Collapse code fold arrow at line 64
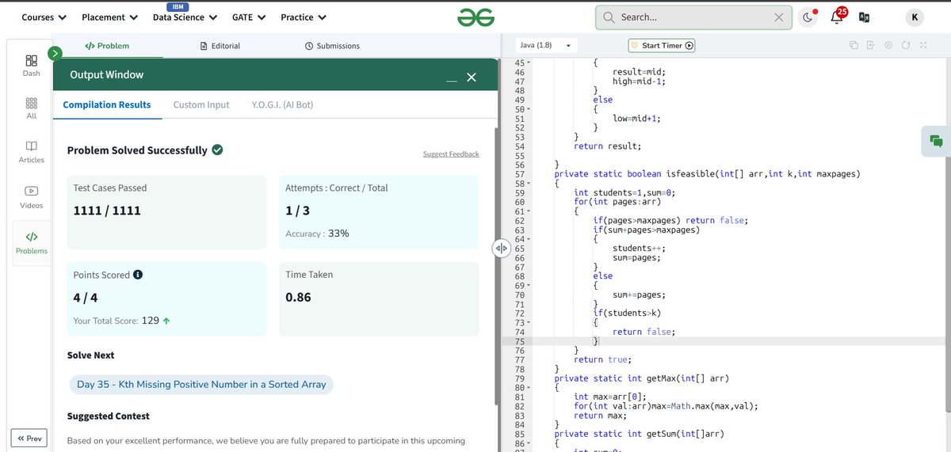This screenshot has height=452, width=951. (x=527, y=239)
